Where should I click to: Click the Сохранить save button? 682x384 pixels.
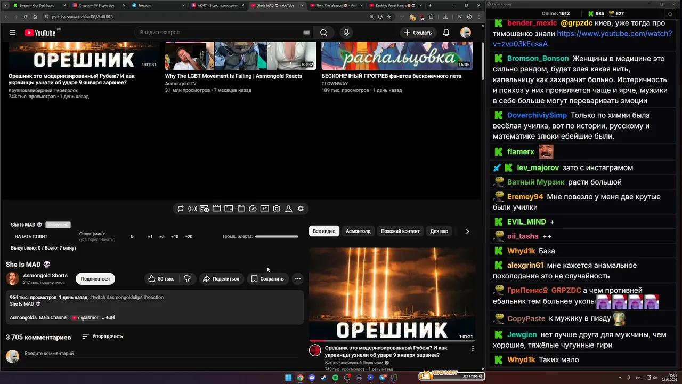[x=267, y=278]
